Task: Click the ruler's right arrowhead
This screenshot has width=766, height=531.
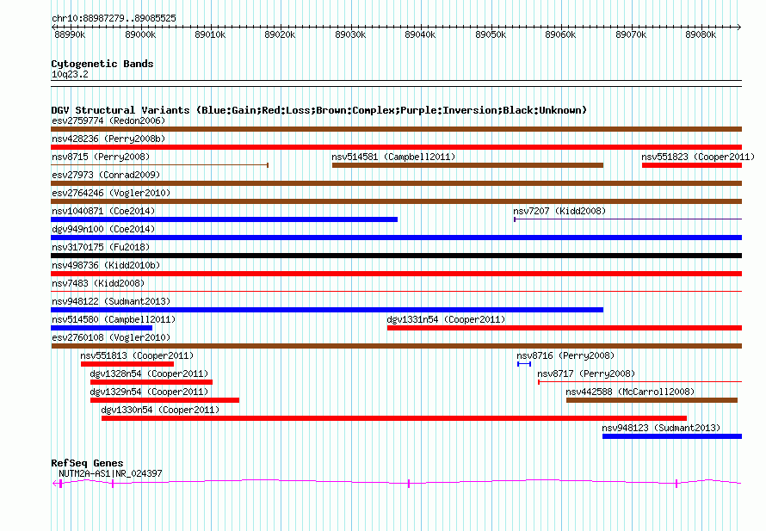Action: 739,27
